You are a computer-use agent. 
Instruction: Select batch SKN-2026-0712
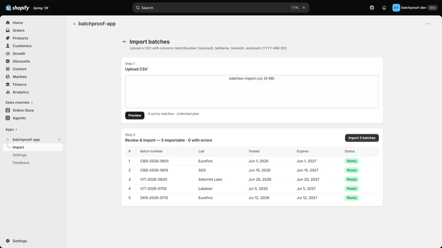tap(154, 198)
